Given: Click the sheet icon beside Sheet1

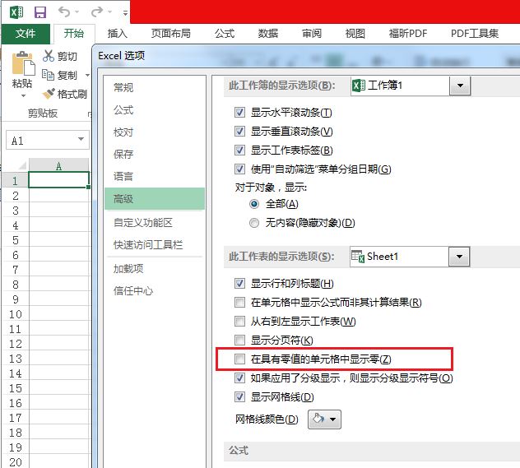Looking at the screenshot, I should (x=358, y=257).
